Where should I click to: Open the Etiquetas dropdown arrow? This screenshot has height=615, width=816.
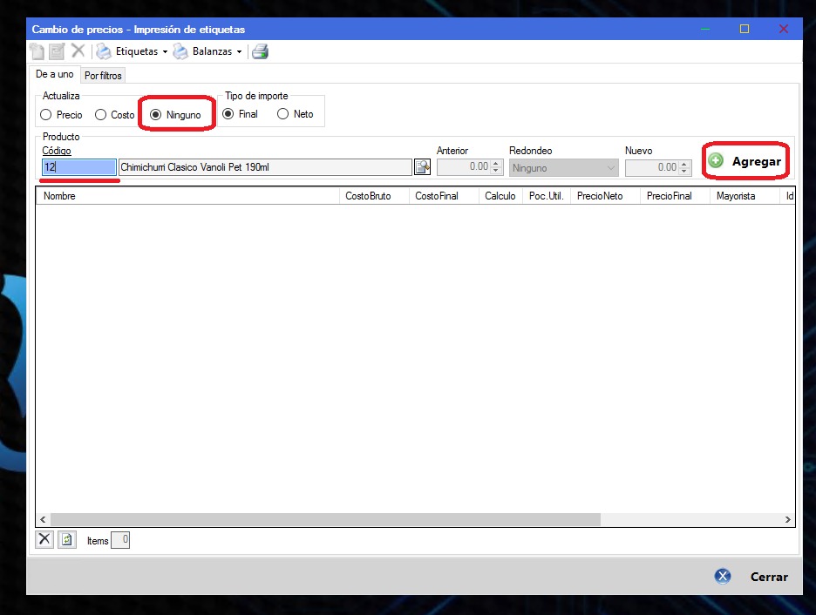pyautogui.click(x=165, y=52)
